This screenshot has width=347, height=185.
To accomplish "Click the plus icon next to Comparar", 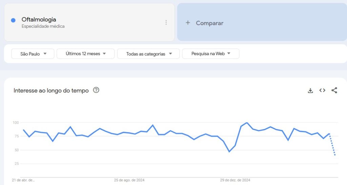I will point(188,23).
